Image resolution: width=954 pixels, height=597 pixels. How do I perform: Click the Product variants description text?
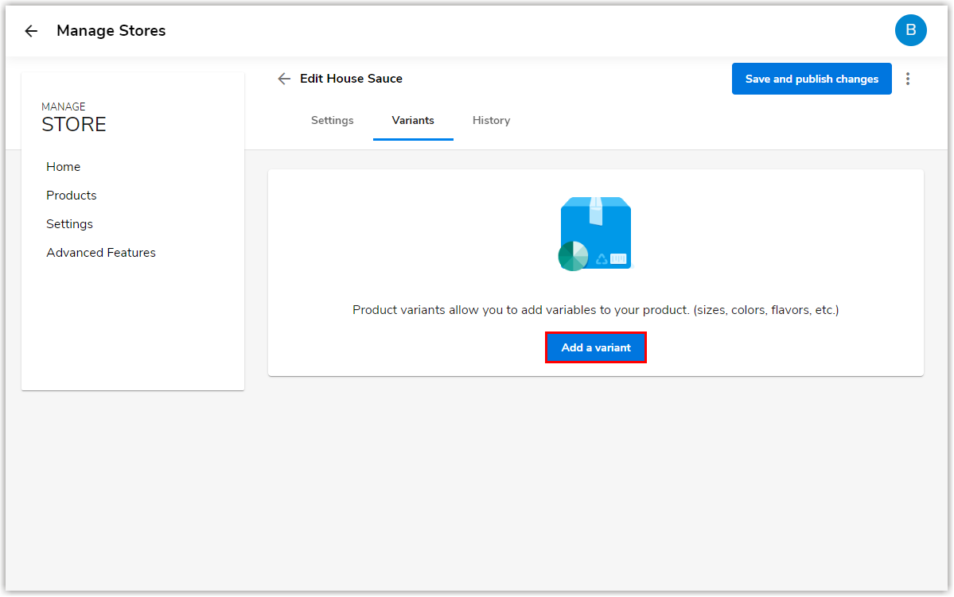click(x=596, y=310)
